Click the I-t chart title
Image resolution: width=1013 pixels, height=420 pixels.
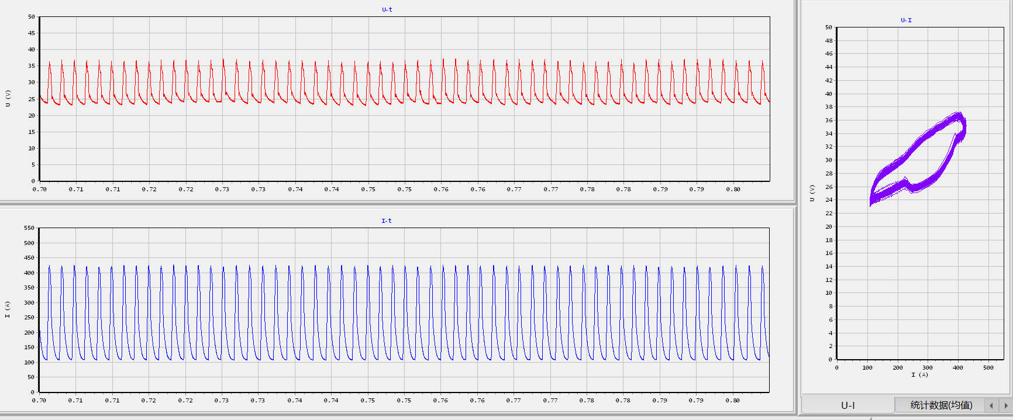point(386,221)
